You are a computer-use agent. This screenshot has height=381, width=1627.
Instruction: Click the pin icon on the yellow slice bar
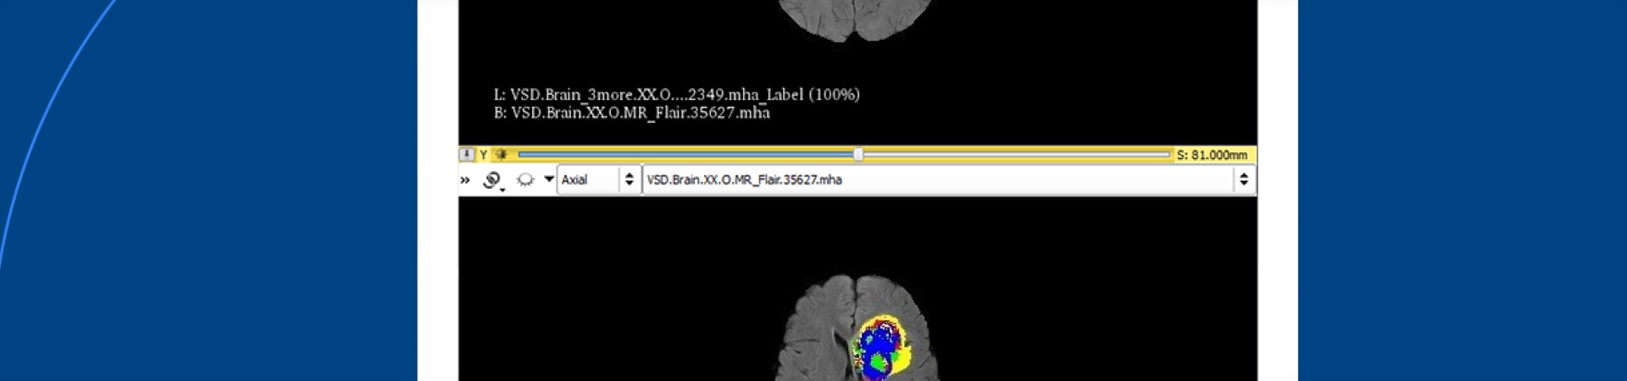[x=467, y=155]
